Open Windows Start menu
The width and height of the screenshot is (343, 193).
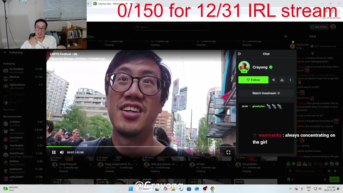(131, 189)
